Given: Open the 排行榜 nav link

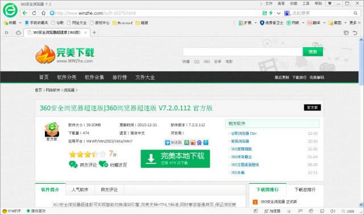Looking at the screenshot, I should pos(119,77).
